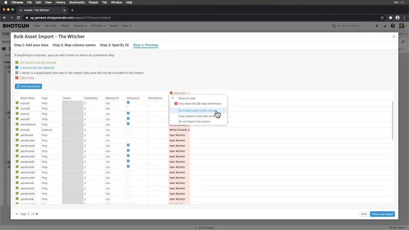Click the Finish and Import button
409x230 pixels.
[382, 214]
